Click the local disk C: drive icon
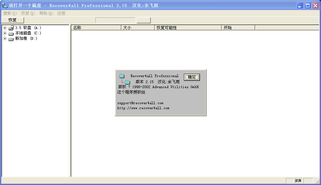Viewport: 321px width, 185px height. [x=11, y=34]
